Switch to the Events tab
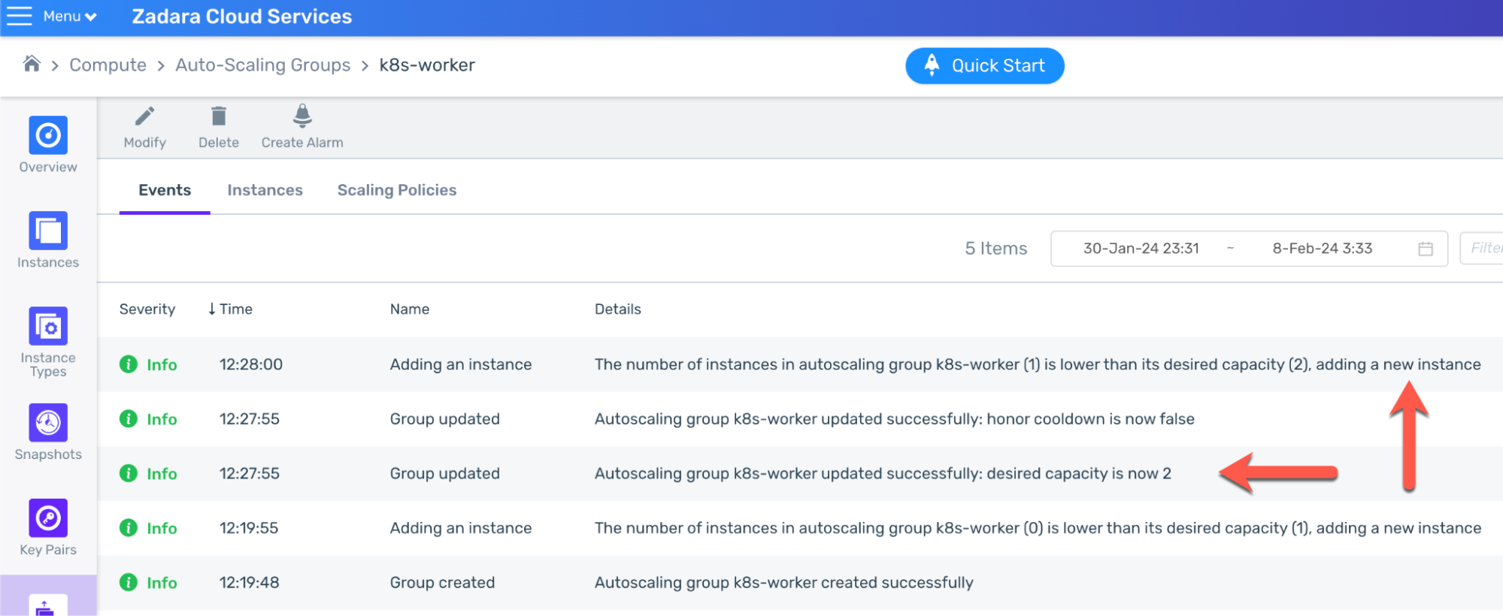Viewport: 1503px width, 616px height. (165, 190)
